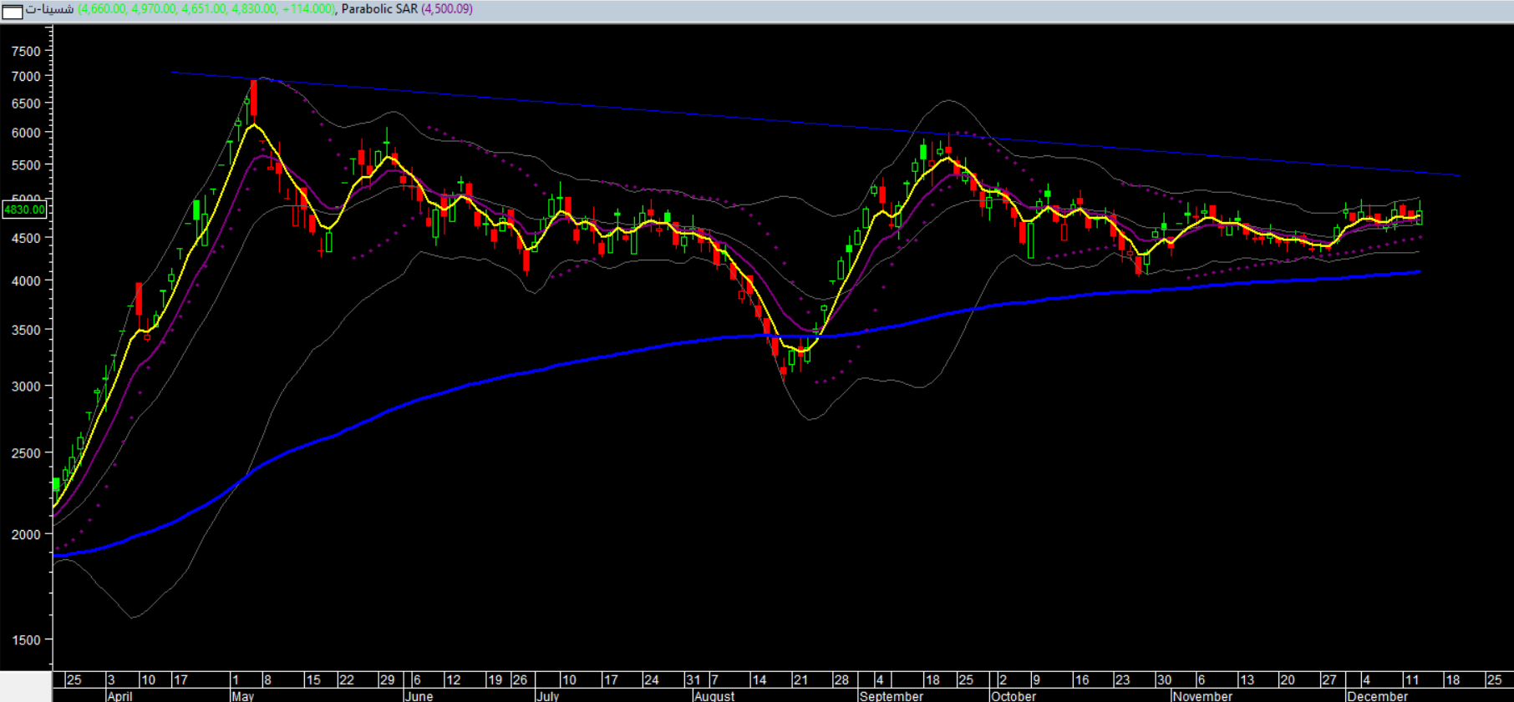Click the May 15 date label
Viewport: 1514px width, 702px height.
(x=313, y=679)
